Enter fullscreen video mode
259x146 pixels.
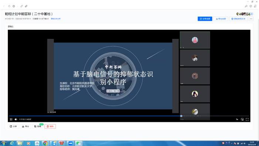247,119
